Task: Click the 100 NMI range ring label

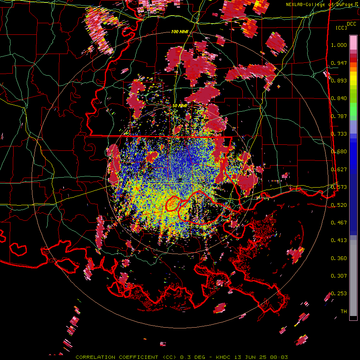Action: 180,32
